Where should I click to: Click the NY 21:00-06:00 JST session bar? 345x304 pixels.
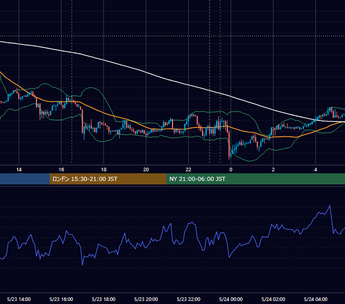[x=255, y=179]
